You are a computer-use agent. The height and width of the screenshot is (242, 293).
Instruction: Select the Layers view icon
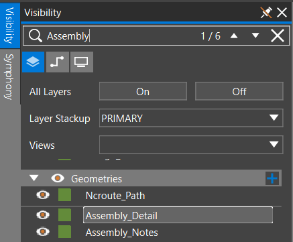point(33,62)
